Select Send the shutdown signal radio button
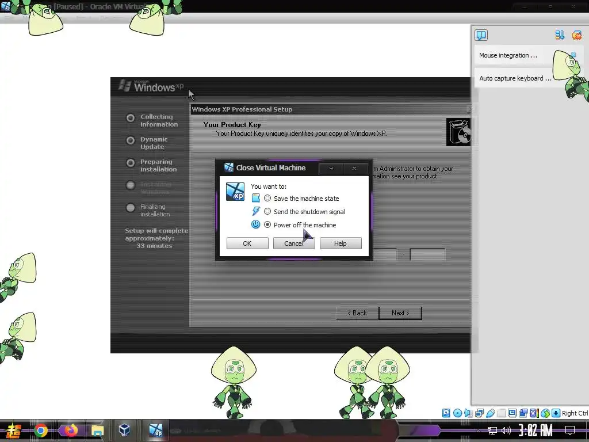The image size is (589, 442). tap(267, 212)
